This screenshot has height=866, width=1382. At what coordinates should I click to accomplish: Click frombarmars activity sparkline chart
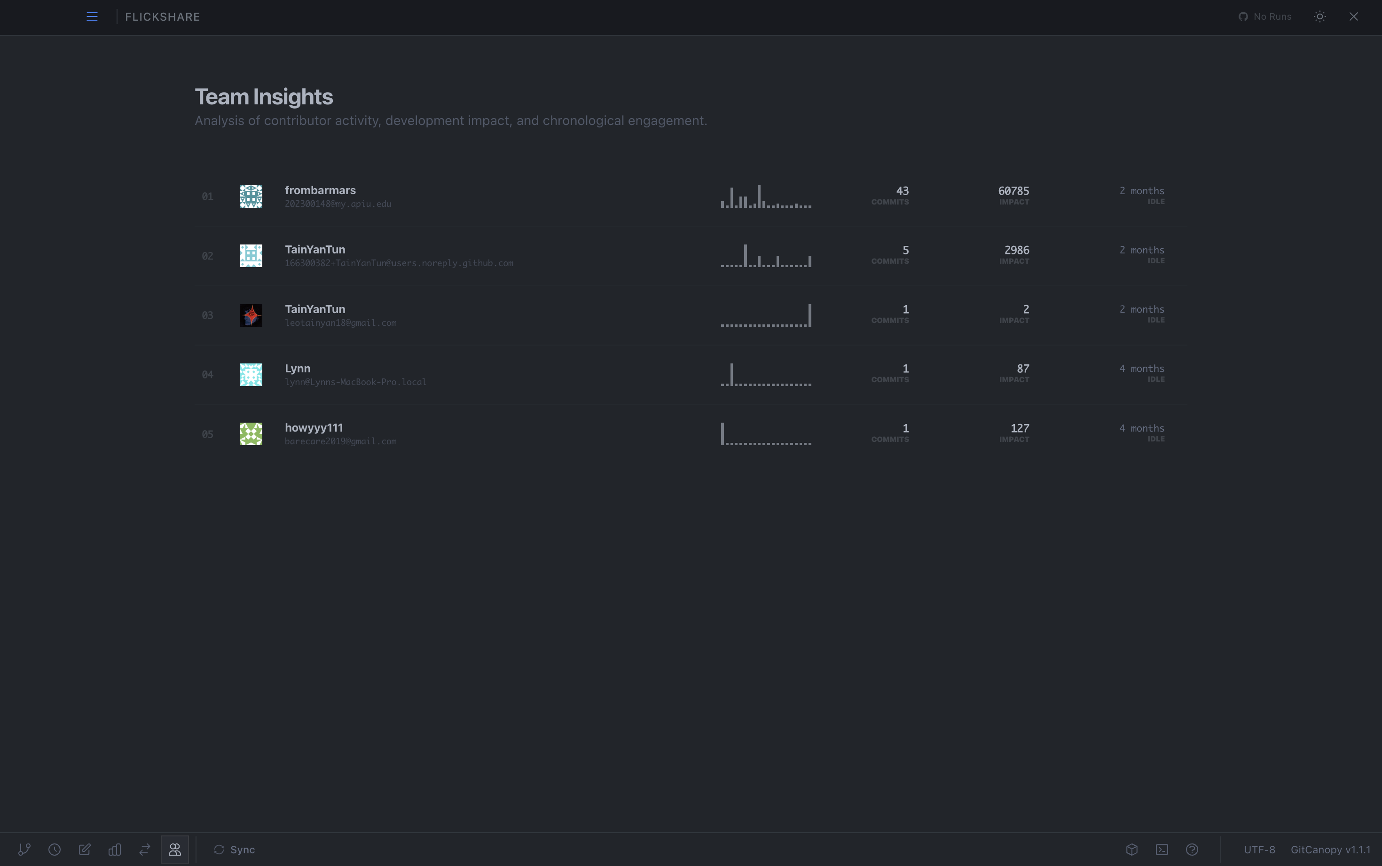click(766, 197)
